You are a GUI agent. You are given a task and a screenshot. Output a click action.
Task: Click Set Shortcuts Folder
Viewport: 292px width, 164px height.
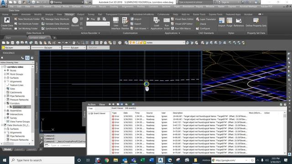(x=26, y=24)
